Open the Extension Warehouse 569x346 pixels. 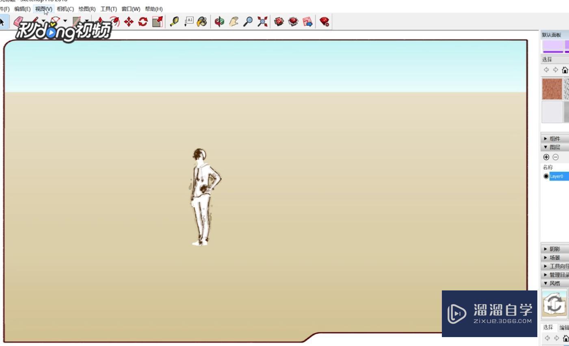click(x=293, y=21)
